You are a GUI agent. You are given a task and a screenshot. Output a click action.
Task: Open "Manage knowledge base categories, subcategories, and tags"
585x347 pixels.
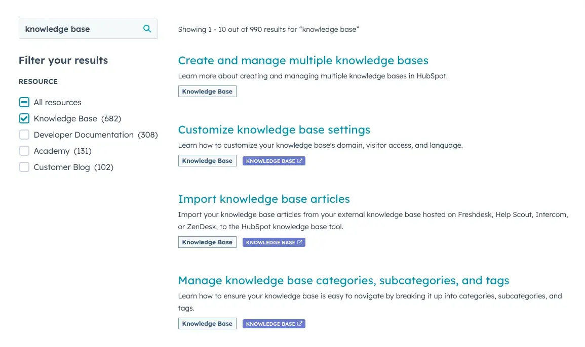[x=344, y=280]
